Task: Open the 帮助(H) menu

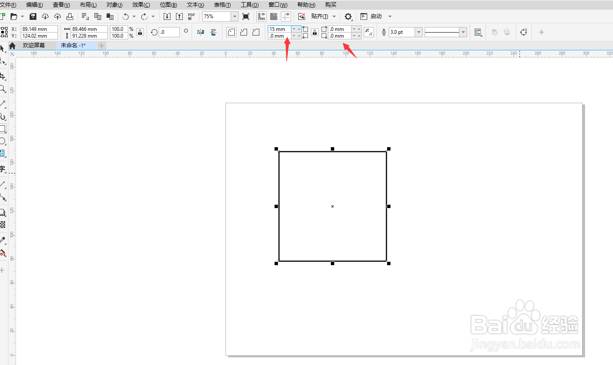Action: pos(306,5)
